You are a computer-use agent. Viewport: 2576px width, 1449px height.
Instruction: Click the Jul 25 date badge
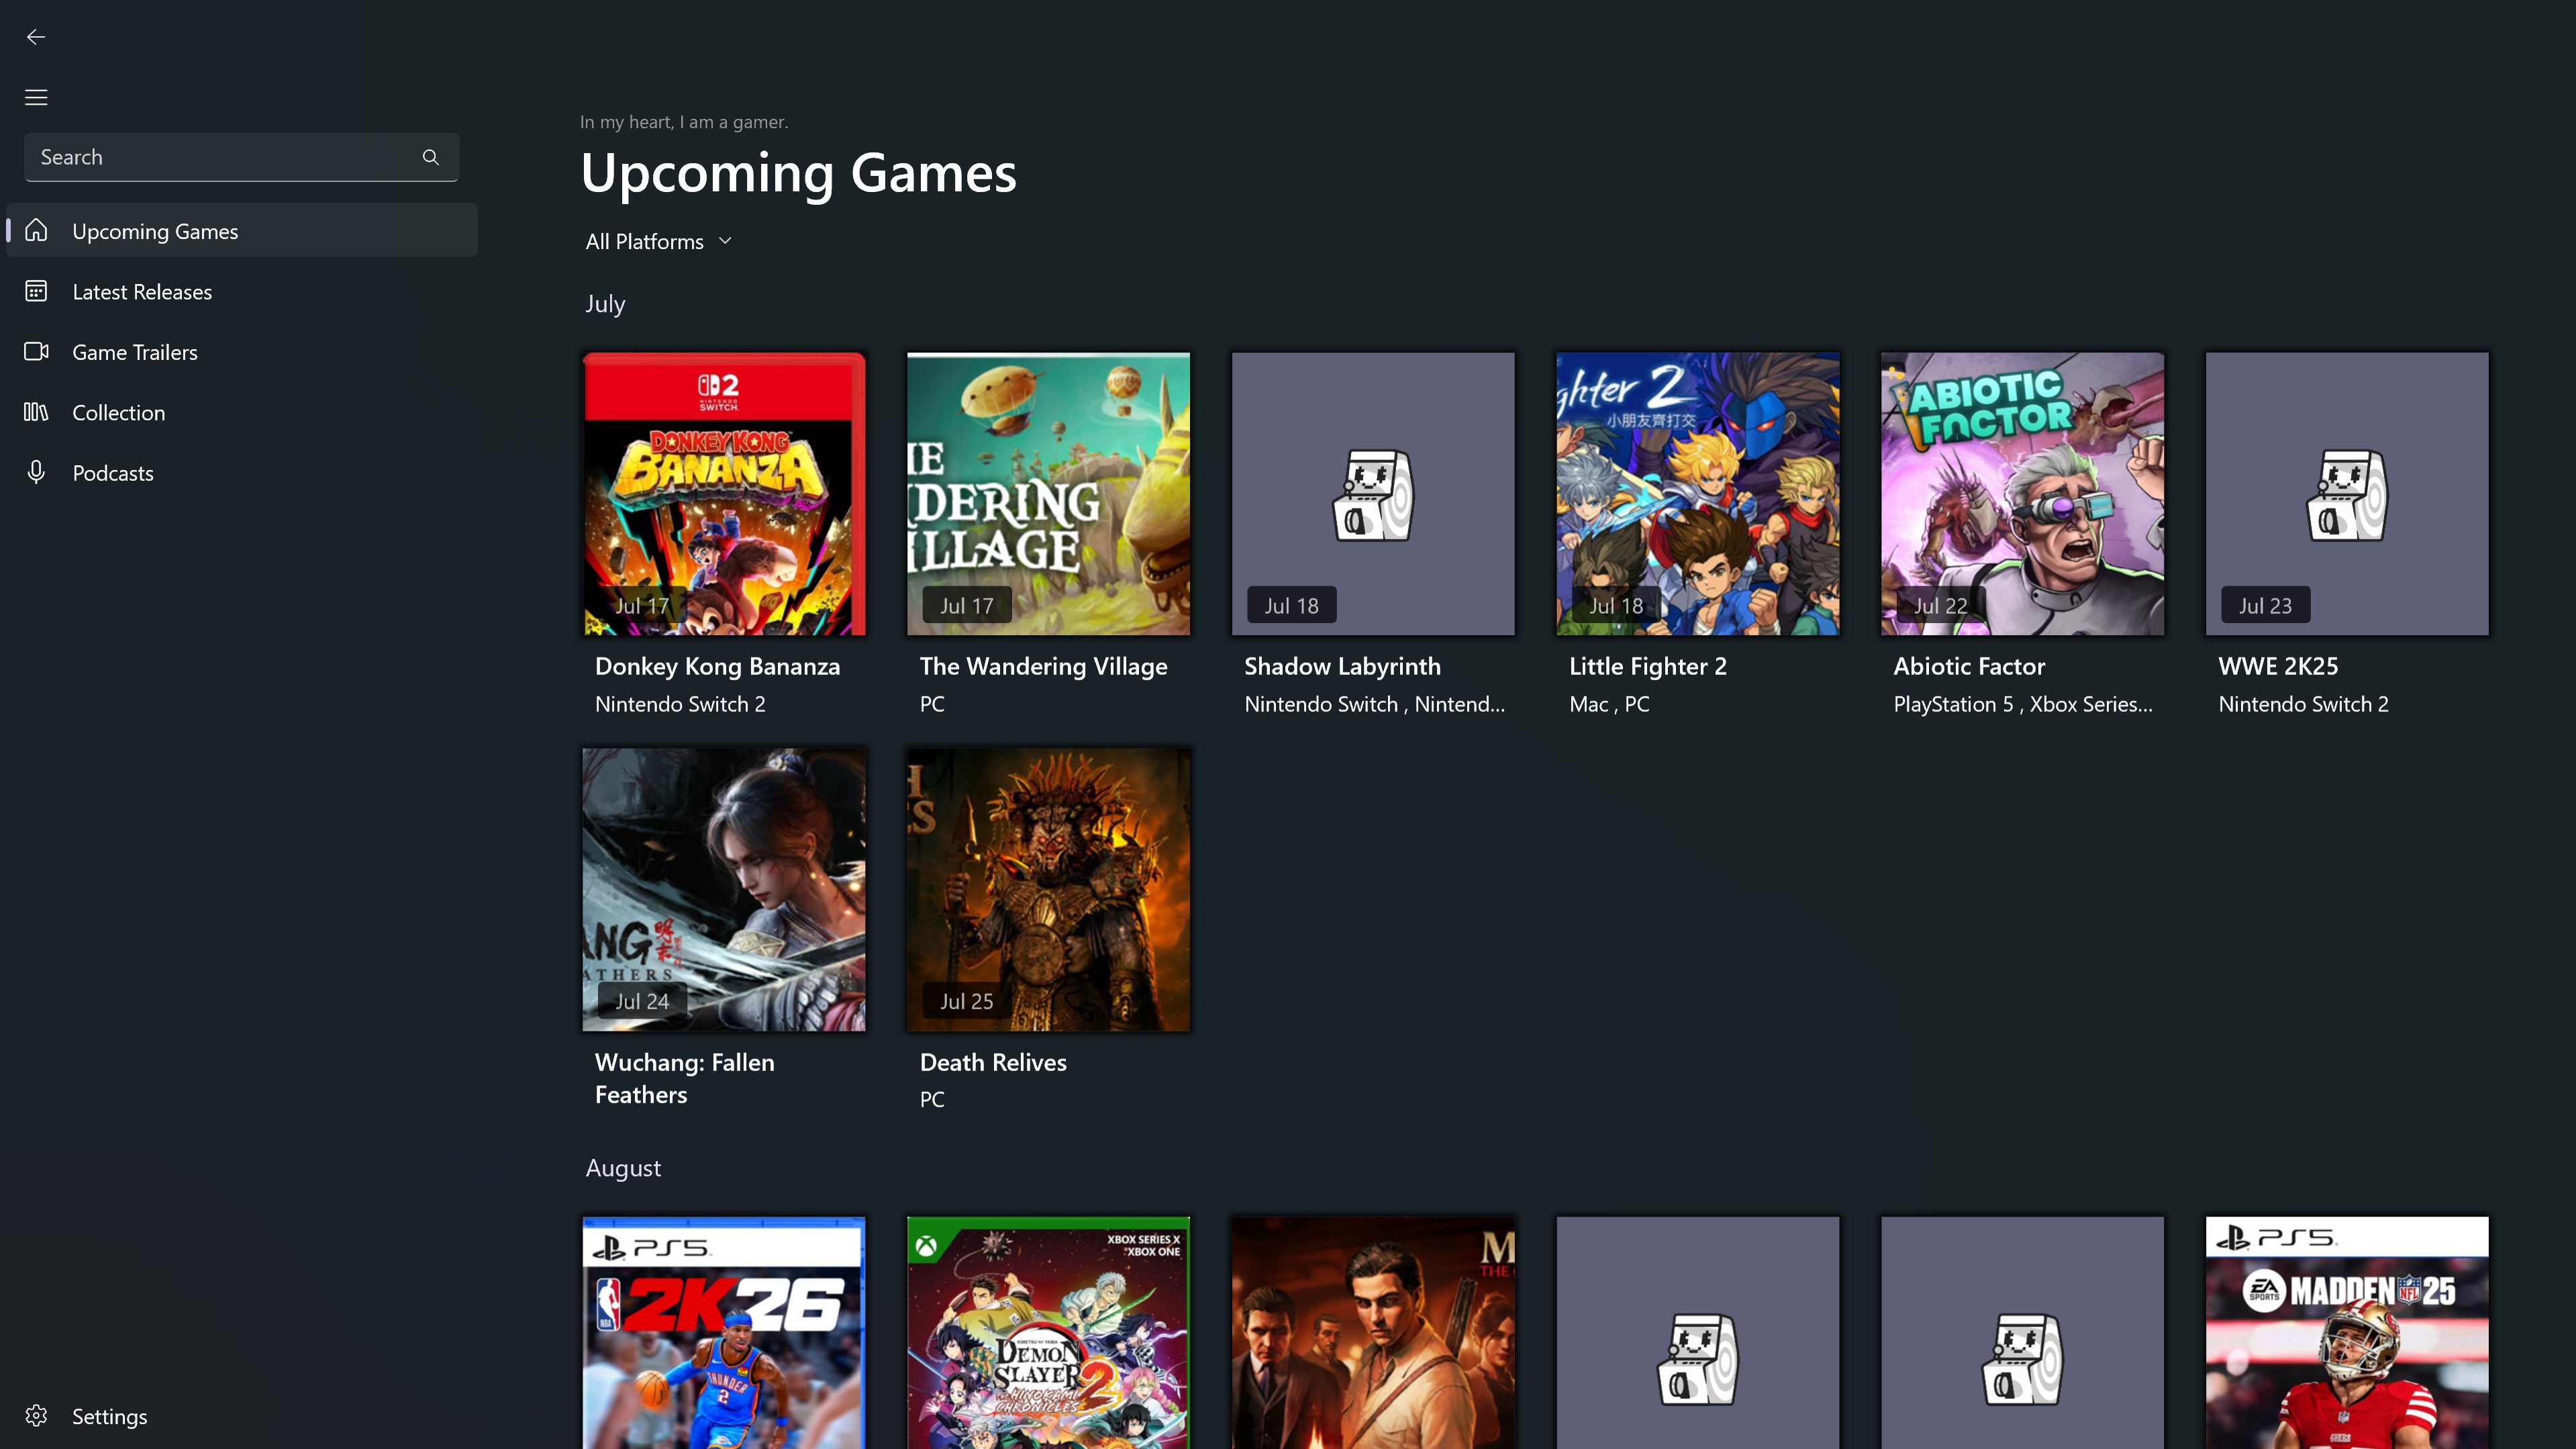(x=966, y=1000)
